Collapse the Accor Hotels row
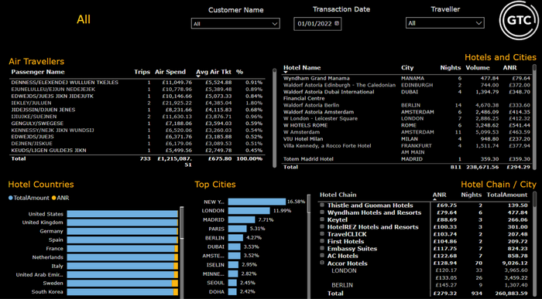The height and width of the screenshot is (299, 542). [322, 263]
